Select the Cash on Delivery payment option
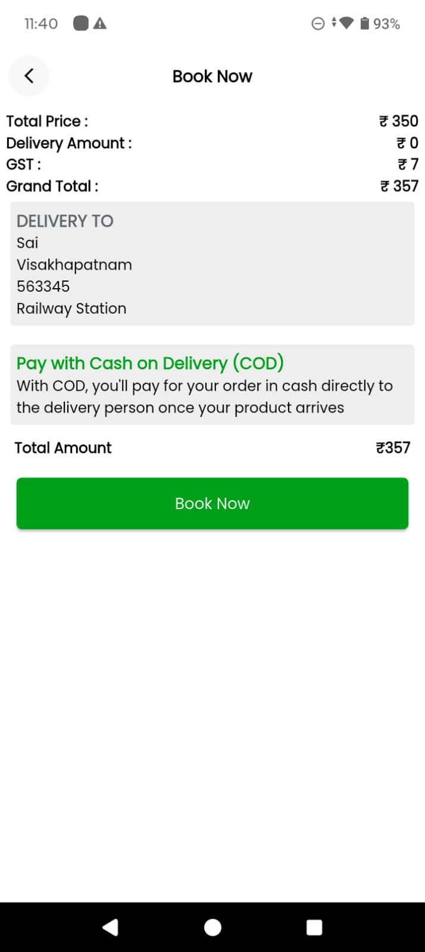The width and height of the screenshot is (425, 952). point(212,384)
